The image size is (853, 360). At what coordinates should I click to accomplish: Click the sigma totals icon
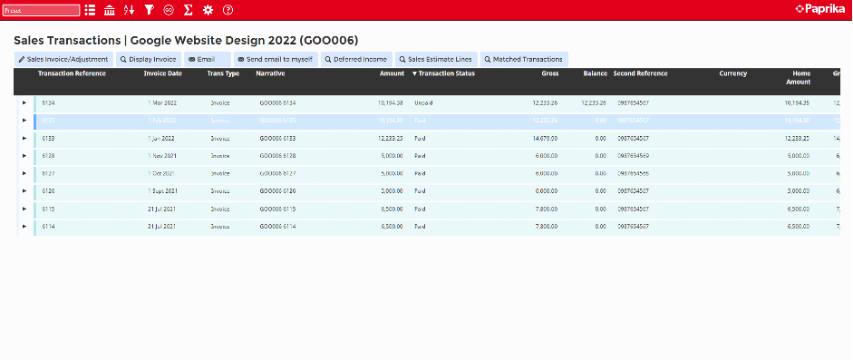tap(189, 10)
